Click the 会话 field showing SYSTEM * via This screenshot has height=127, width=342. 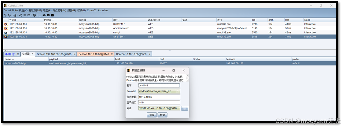click(x=159, y=108)
